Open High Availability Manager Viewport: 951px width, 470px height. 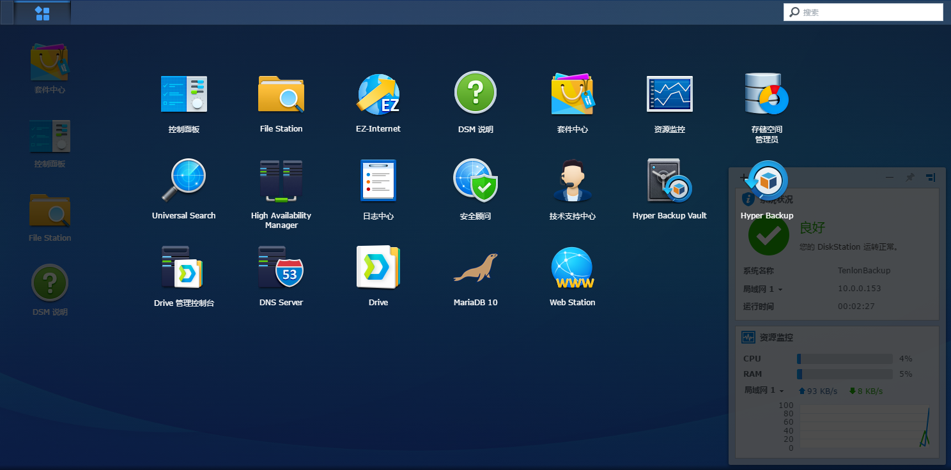coord(281,181)
